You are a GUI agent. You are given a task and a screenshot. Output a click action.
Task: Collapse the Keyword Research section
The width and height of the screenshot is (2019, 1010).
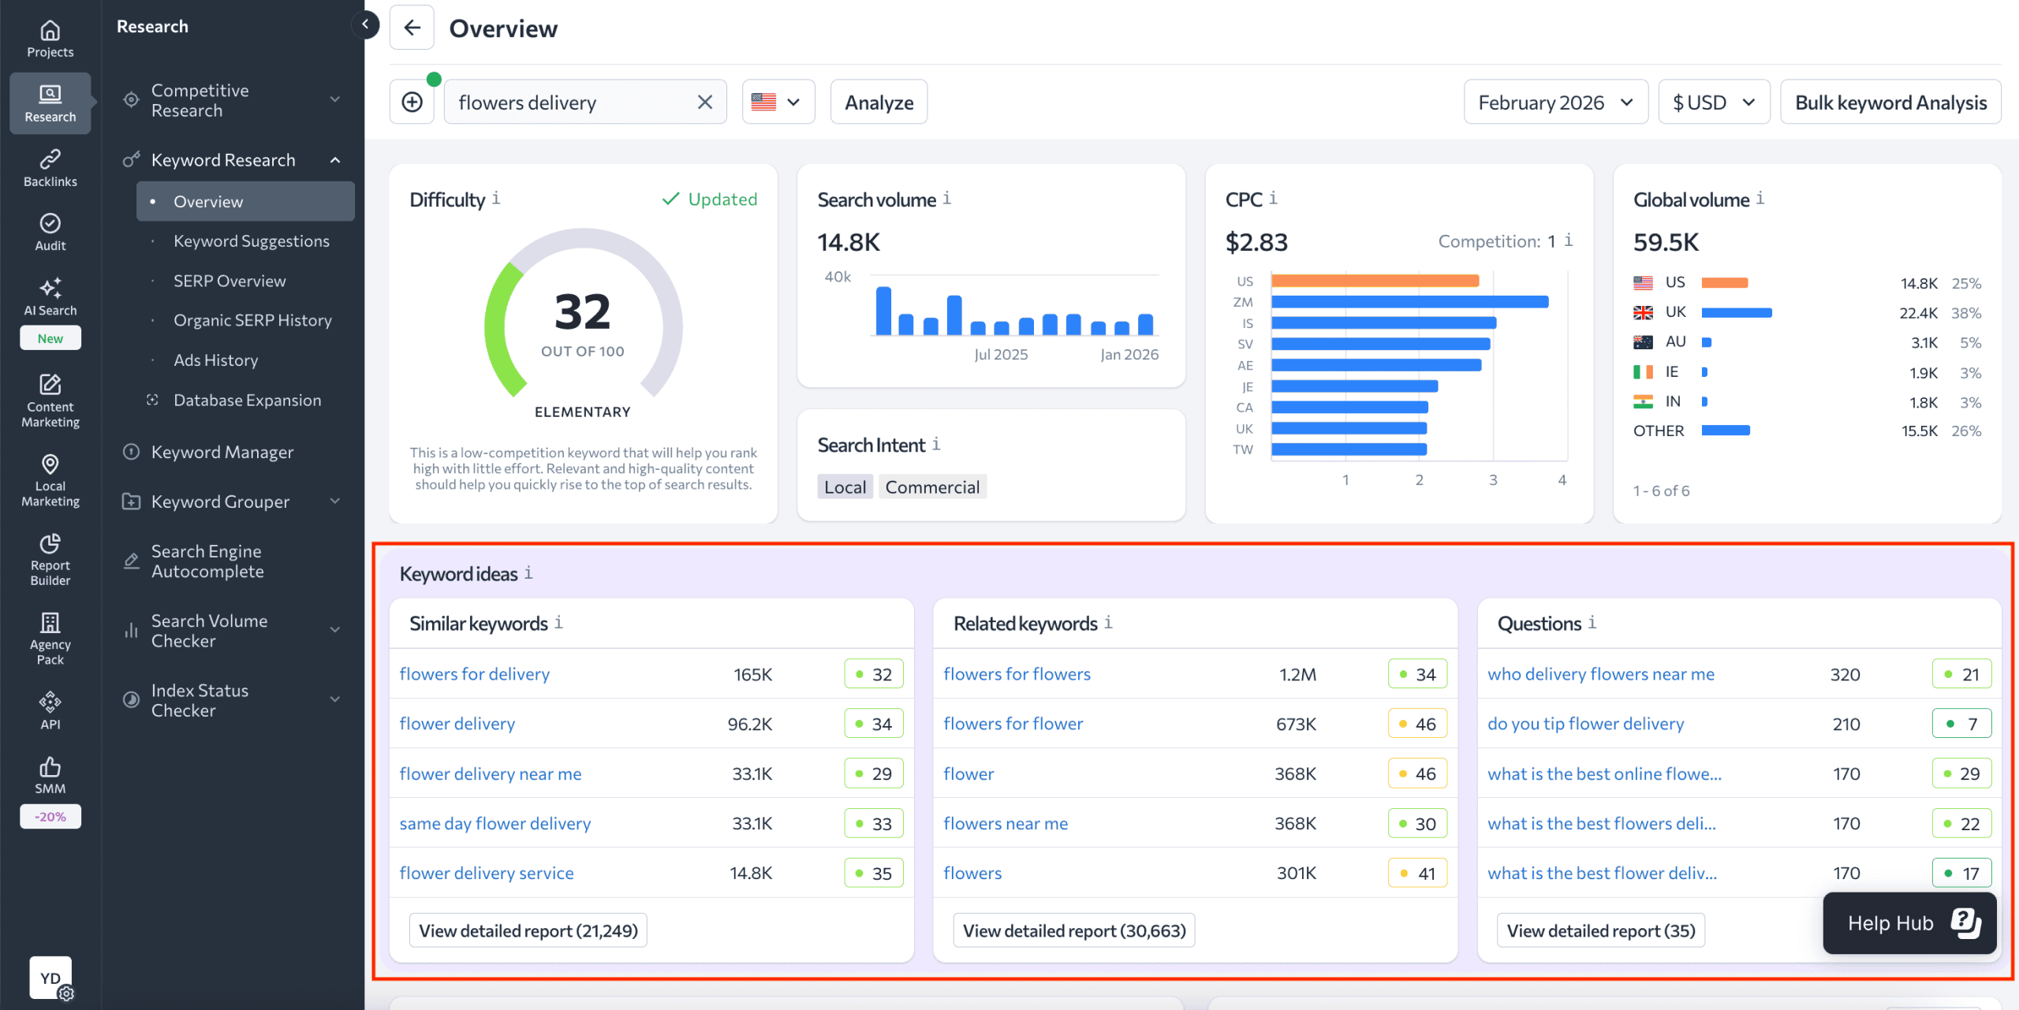click(335, 160)
